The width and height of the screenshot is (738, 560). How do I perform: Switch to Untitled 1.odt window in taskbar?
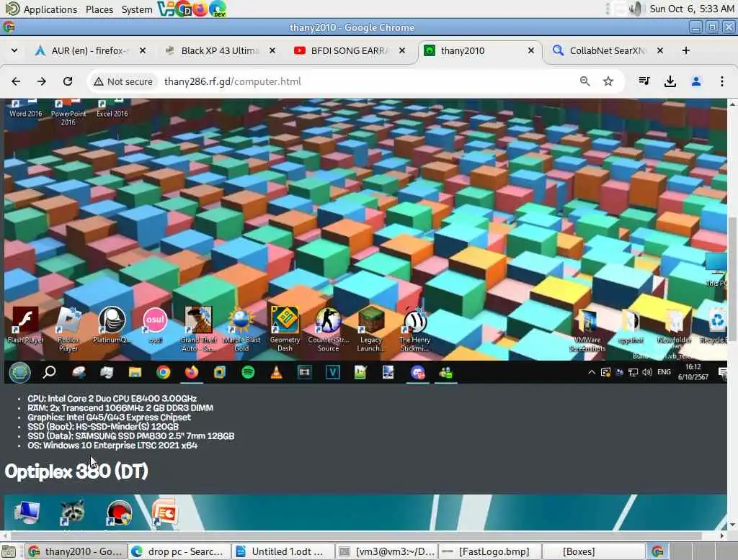[x=283, y=551]
